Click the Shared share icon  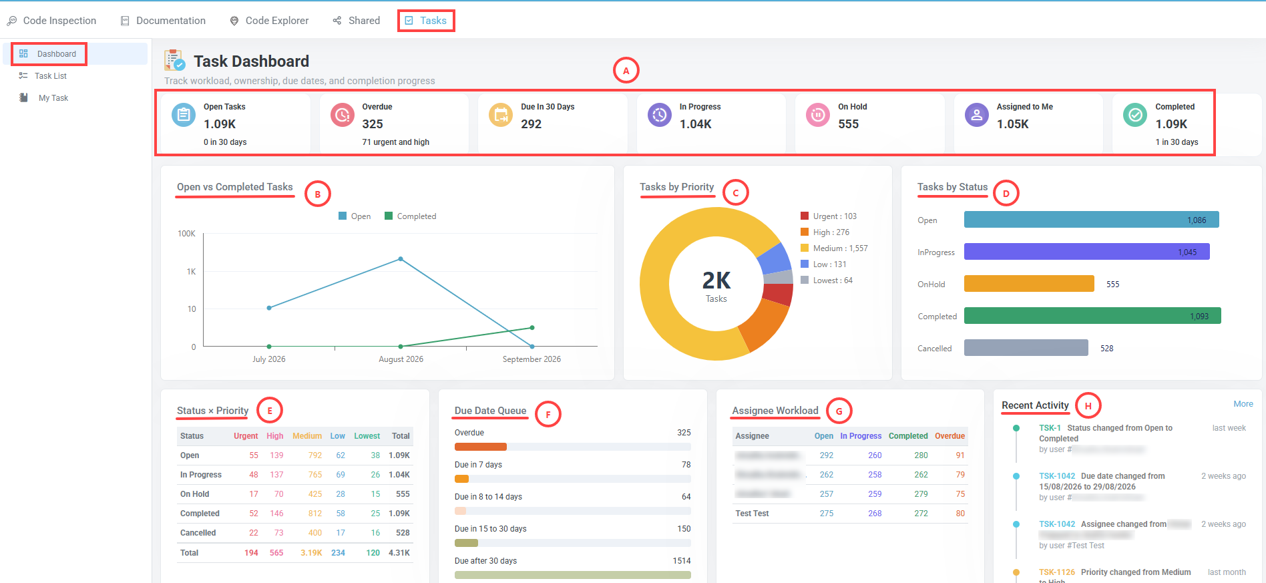pos(337,21)
